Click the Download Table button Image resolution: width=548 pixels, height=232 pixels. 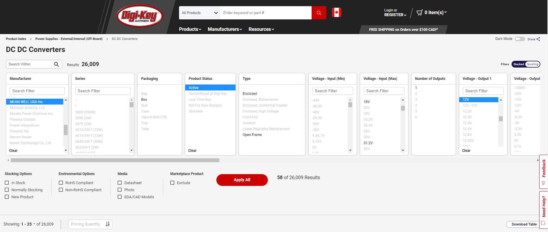pos(524,224)
